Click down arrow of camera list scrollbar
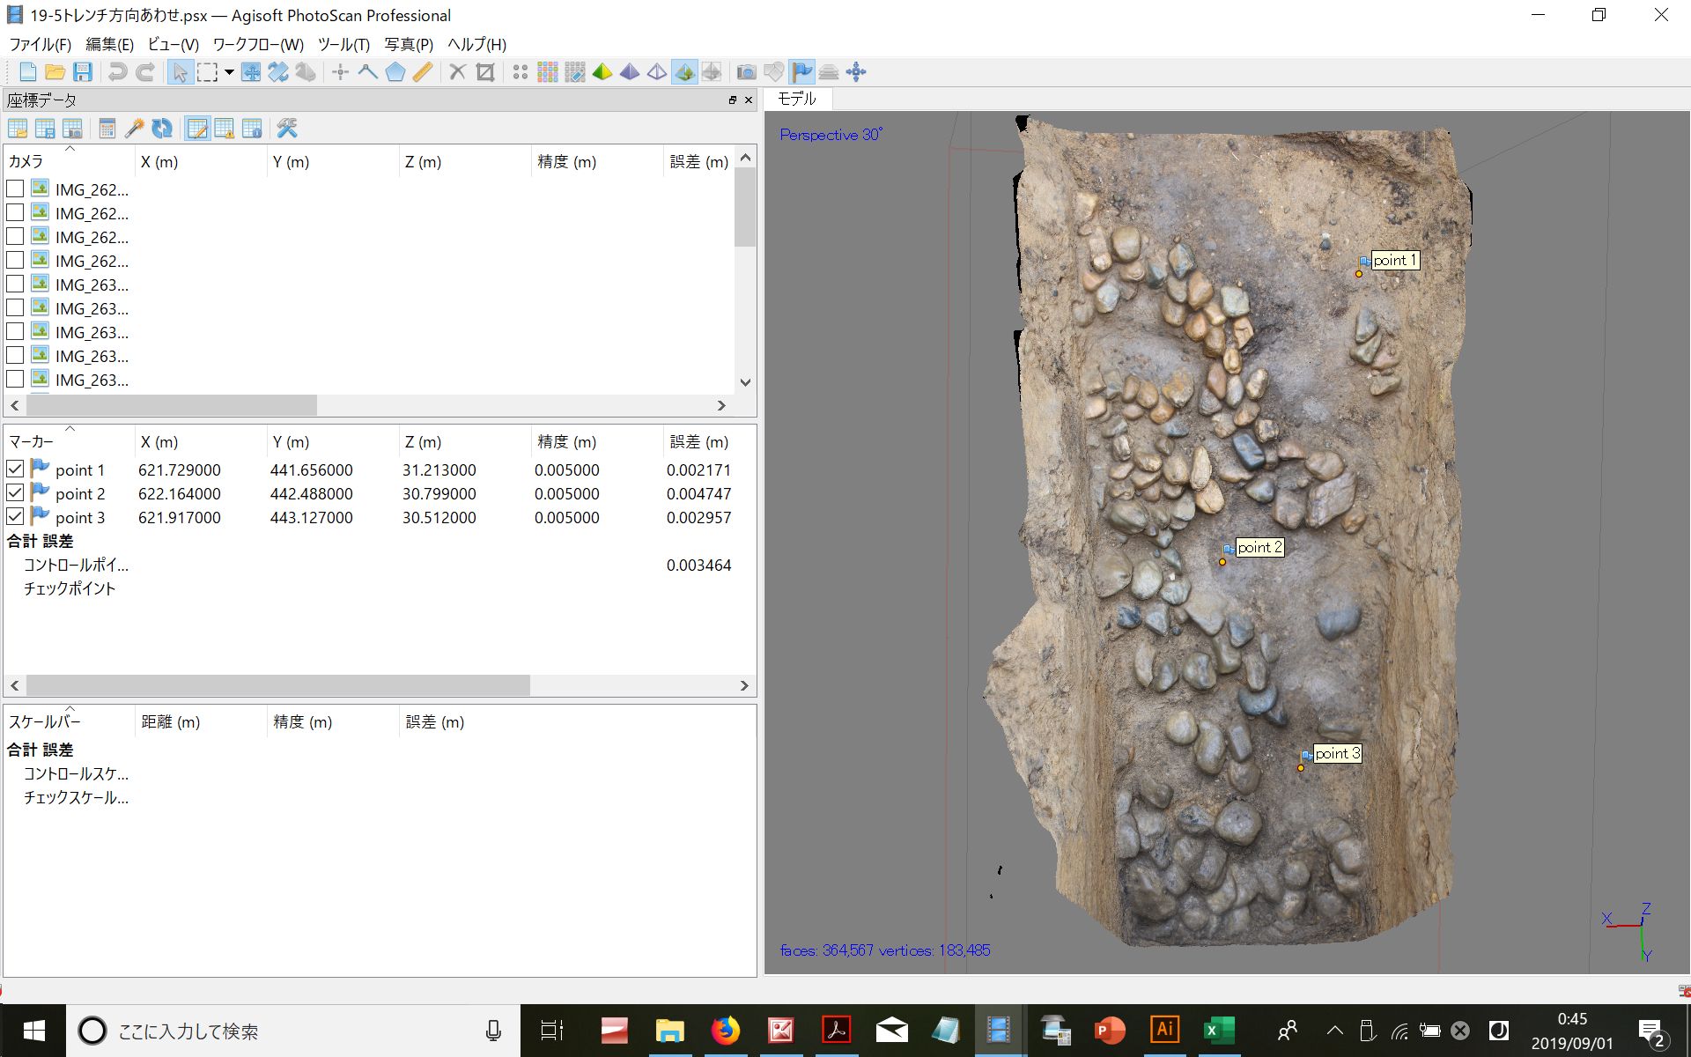1691x1057 pixels. tap(745, 382)
